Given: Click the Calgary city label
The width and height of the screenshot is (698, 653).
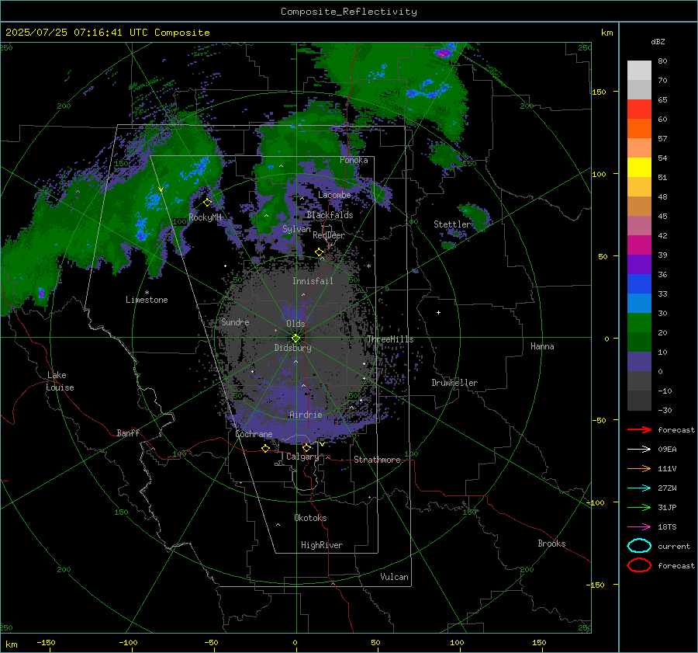Looking at the screenshot, I should (x=302, y=457).
